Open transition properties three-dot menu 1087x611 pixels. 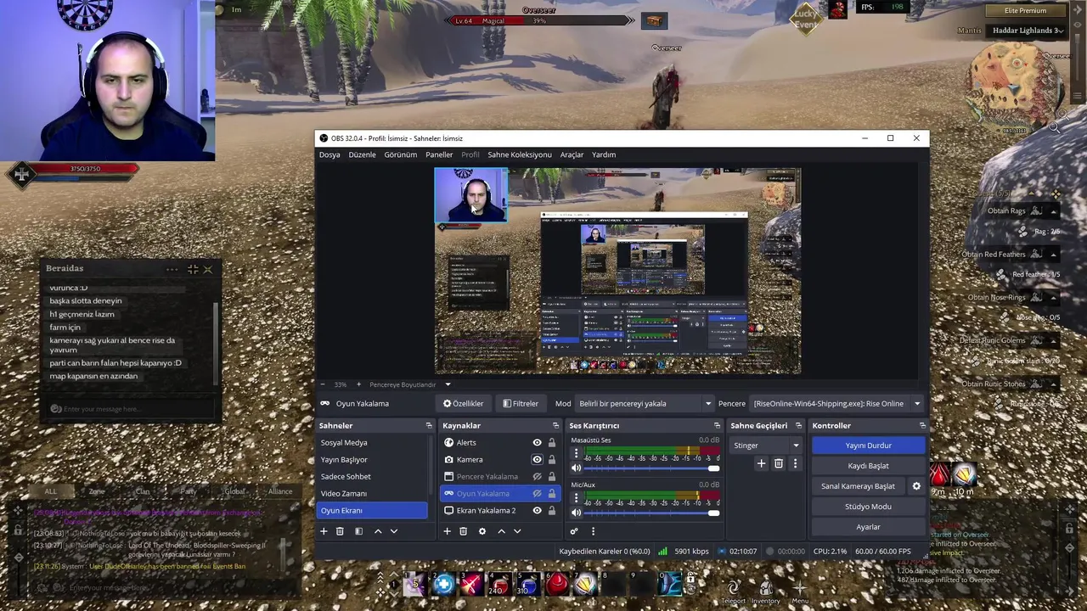click(x=795, y=463)
